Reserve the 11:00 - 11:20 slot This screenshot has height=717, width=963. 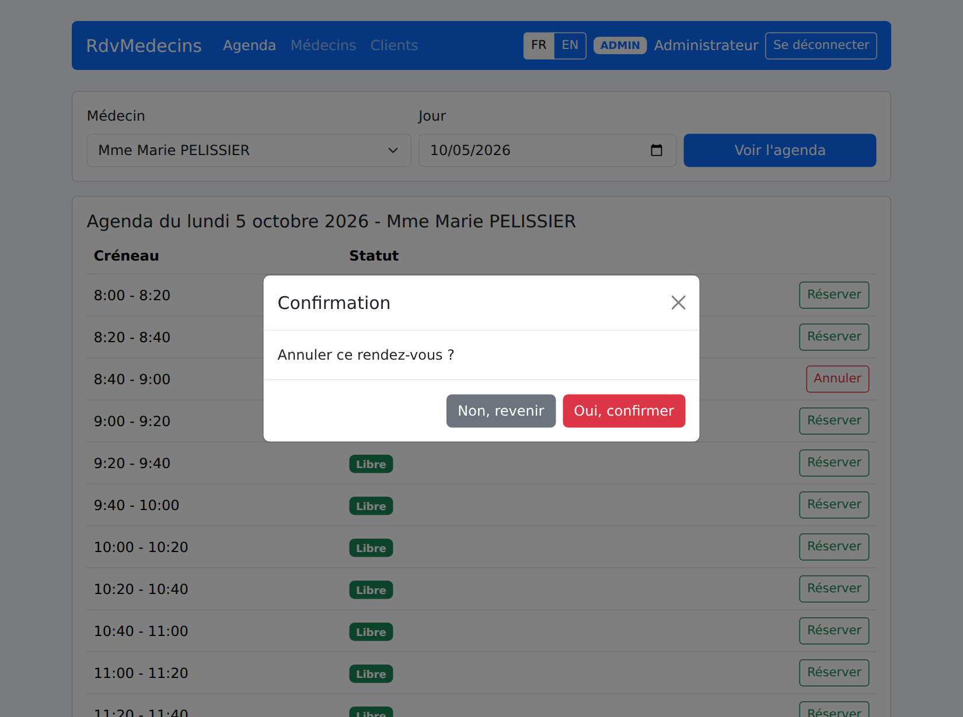coord(834,673)
